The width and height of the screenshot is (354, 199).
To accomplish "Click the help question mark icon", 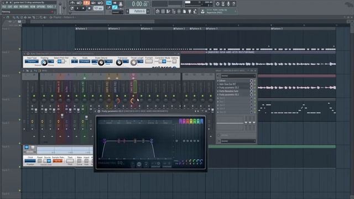I will pyautogui.click(x=233, y=4).
